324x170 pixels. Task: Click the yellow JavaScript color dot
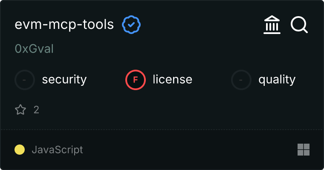pyautogui.click(x=20, y=150)
